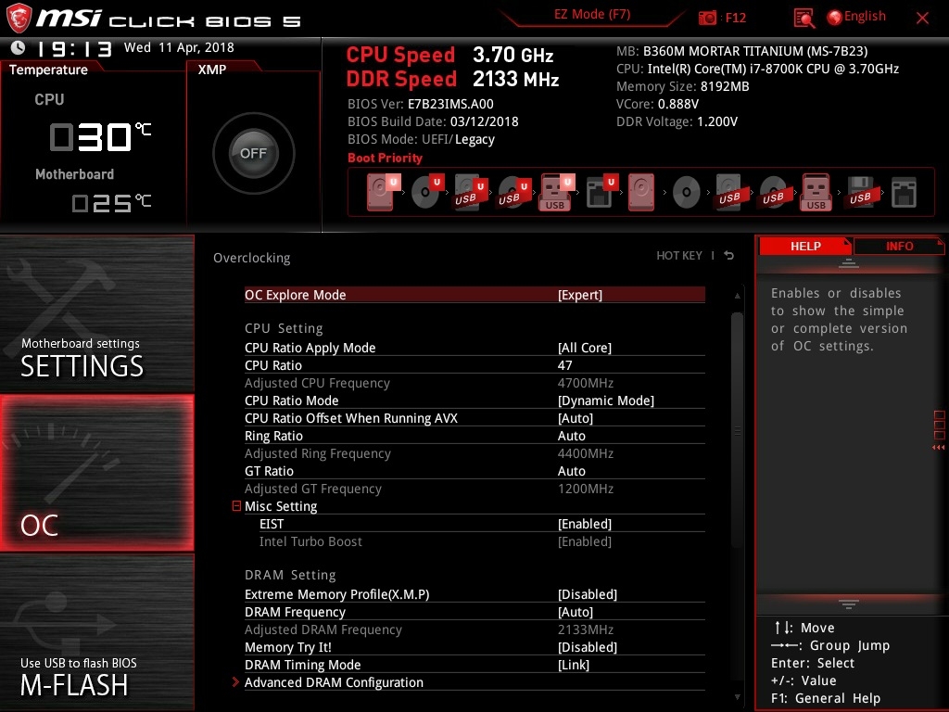Go back using the return arrow icon
The image size is (949, 712).
tap(729, 256)
